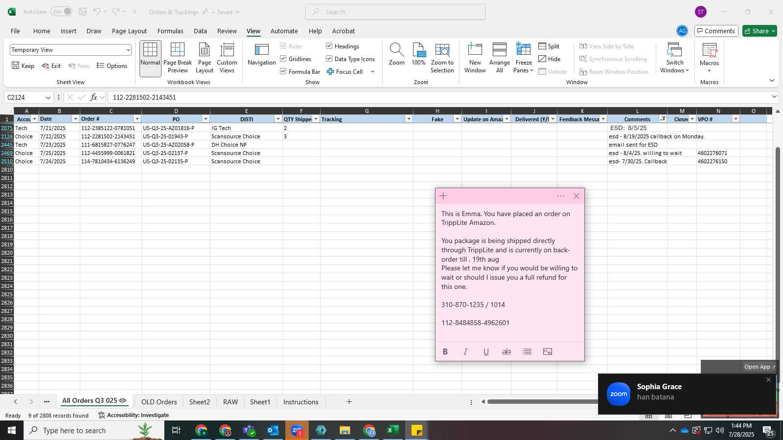Open the File menu
783x440 pixels.
15,31
